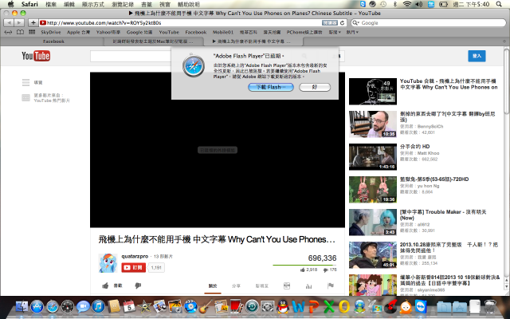Click the plus add-bookmark button beside address bar

pyautogui.click(x=33, y=23)
